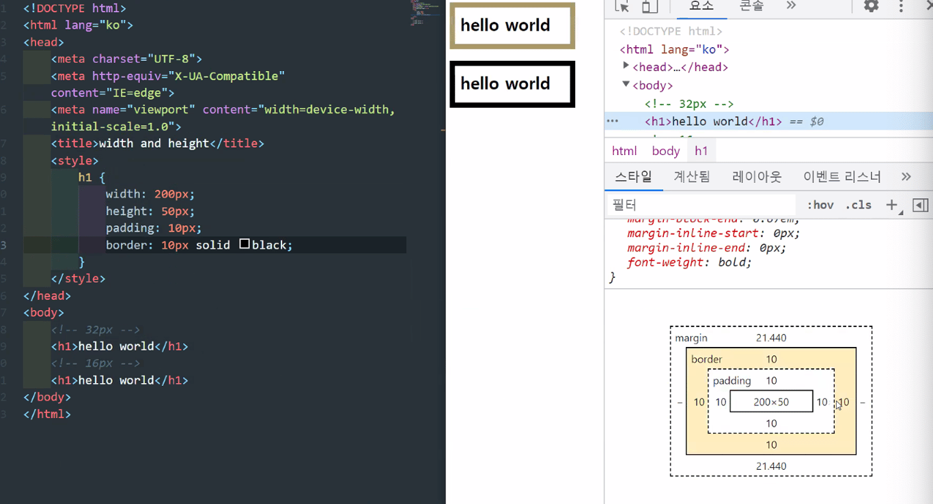The image size is (933, 504).
Task: Click the left border value in box model
Action: 699,402
